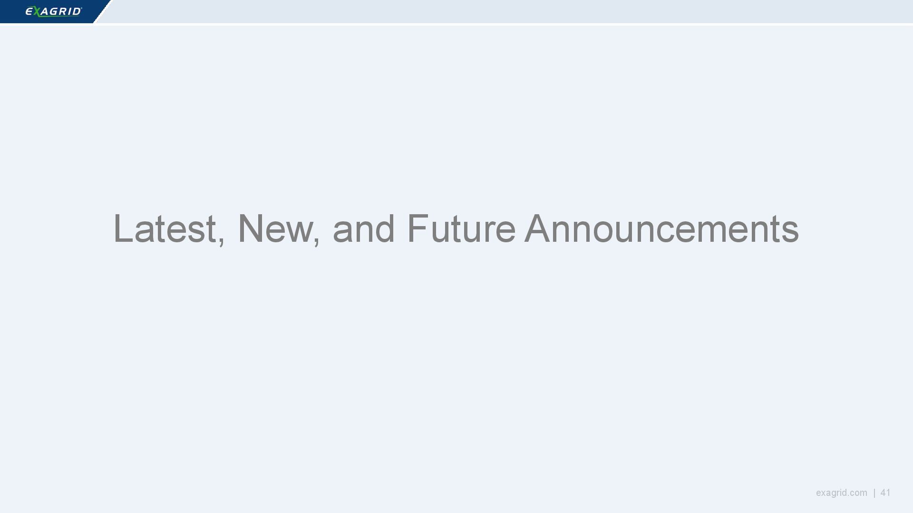Click the word "New" in title
Image resolution: width=913 pixels, height=513 pixels.
click(275, 229)
